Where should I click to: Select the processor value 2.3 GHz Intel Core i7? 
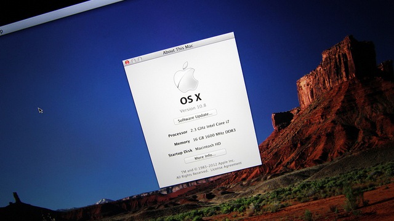click(210, 126)
